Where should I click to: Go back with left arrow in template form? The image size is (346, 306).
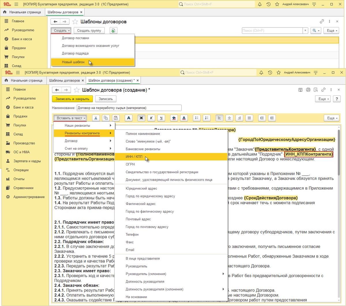57,90
